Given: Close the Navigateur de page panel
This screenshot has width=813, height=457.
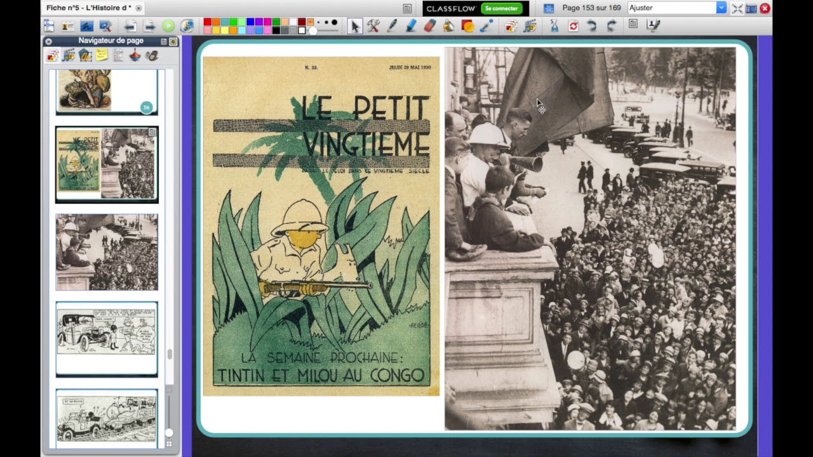Looking at the screenshot, I should (48, 41).
